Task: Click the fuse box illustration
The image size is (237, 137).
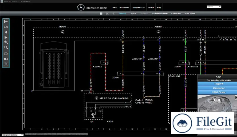Action: (x=54, y=65)
